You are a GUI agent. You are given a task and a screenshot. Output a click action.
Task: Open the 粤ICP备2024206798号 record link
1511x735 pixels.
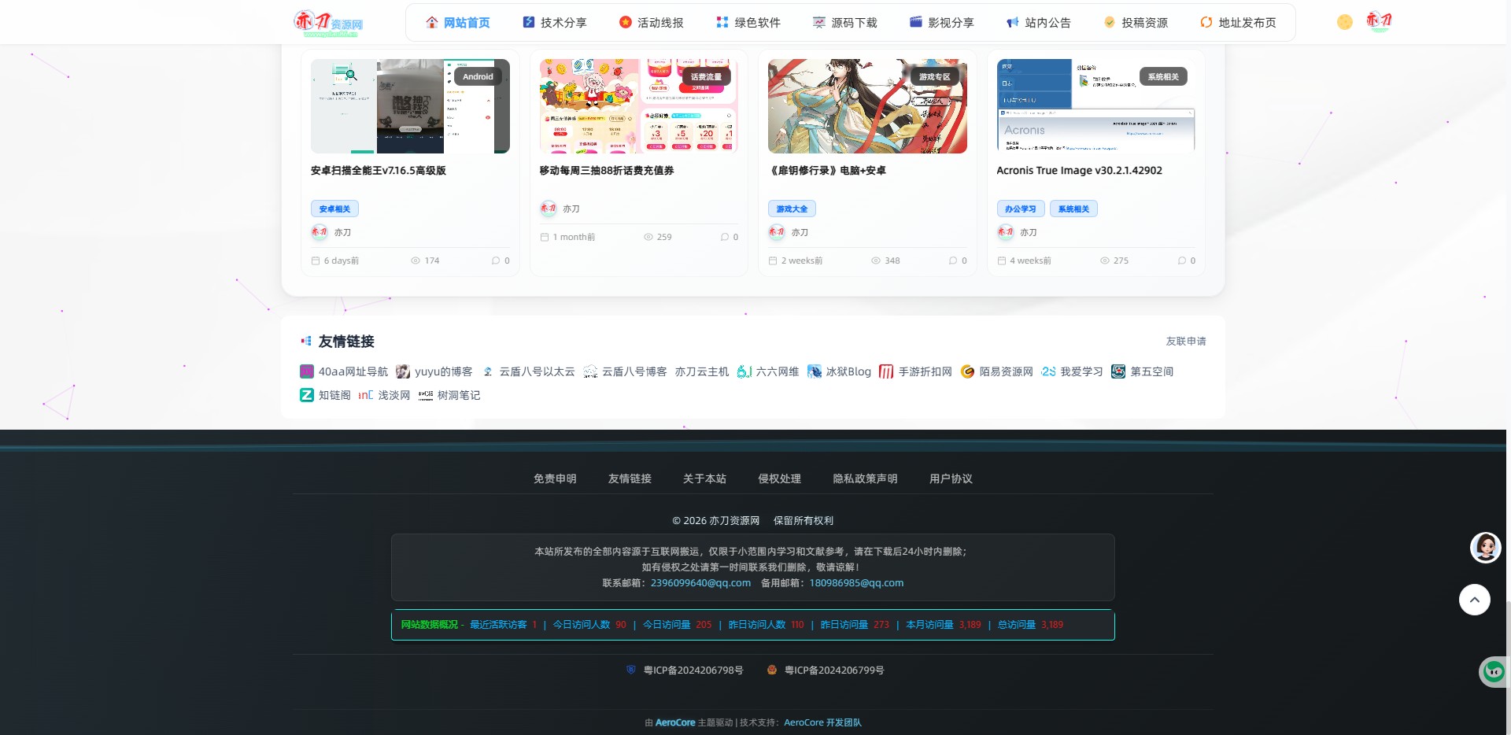[693, 670]
